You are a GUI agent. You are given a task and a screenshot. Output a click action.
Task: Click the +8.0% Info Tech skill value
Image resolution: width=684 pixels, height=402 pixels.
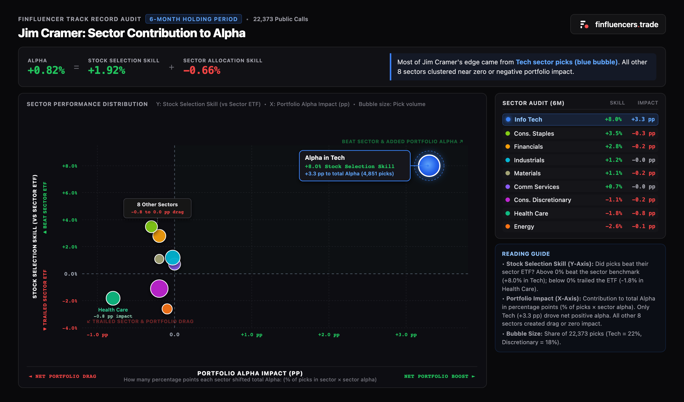[x=613, y=119]
